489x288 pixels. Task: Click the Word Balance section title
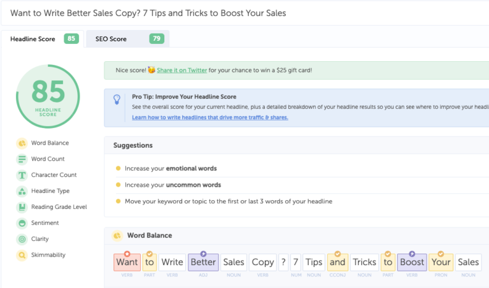tap(150, 236)
